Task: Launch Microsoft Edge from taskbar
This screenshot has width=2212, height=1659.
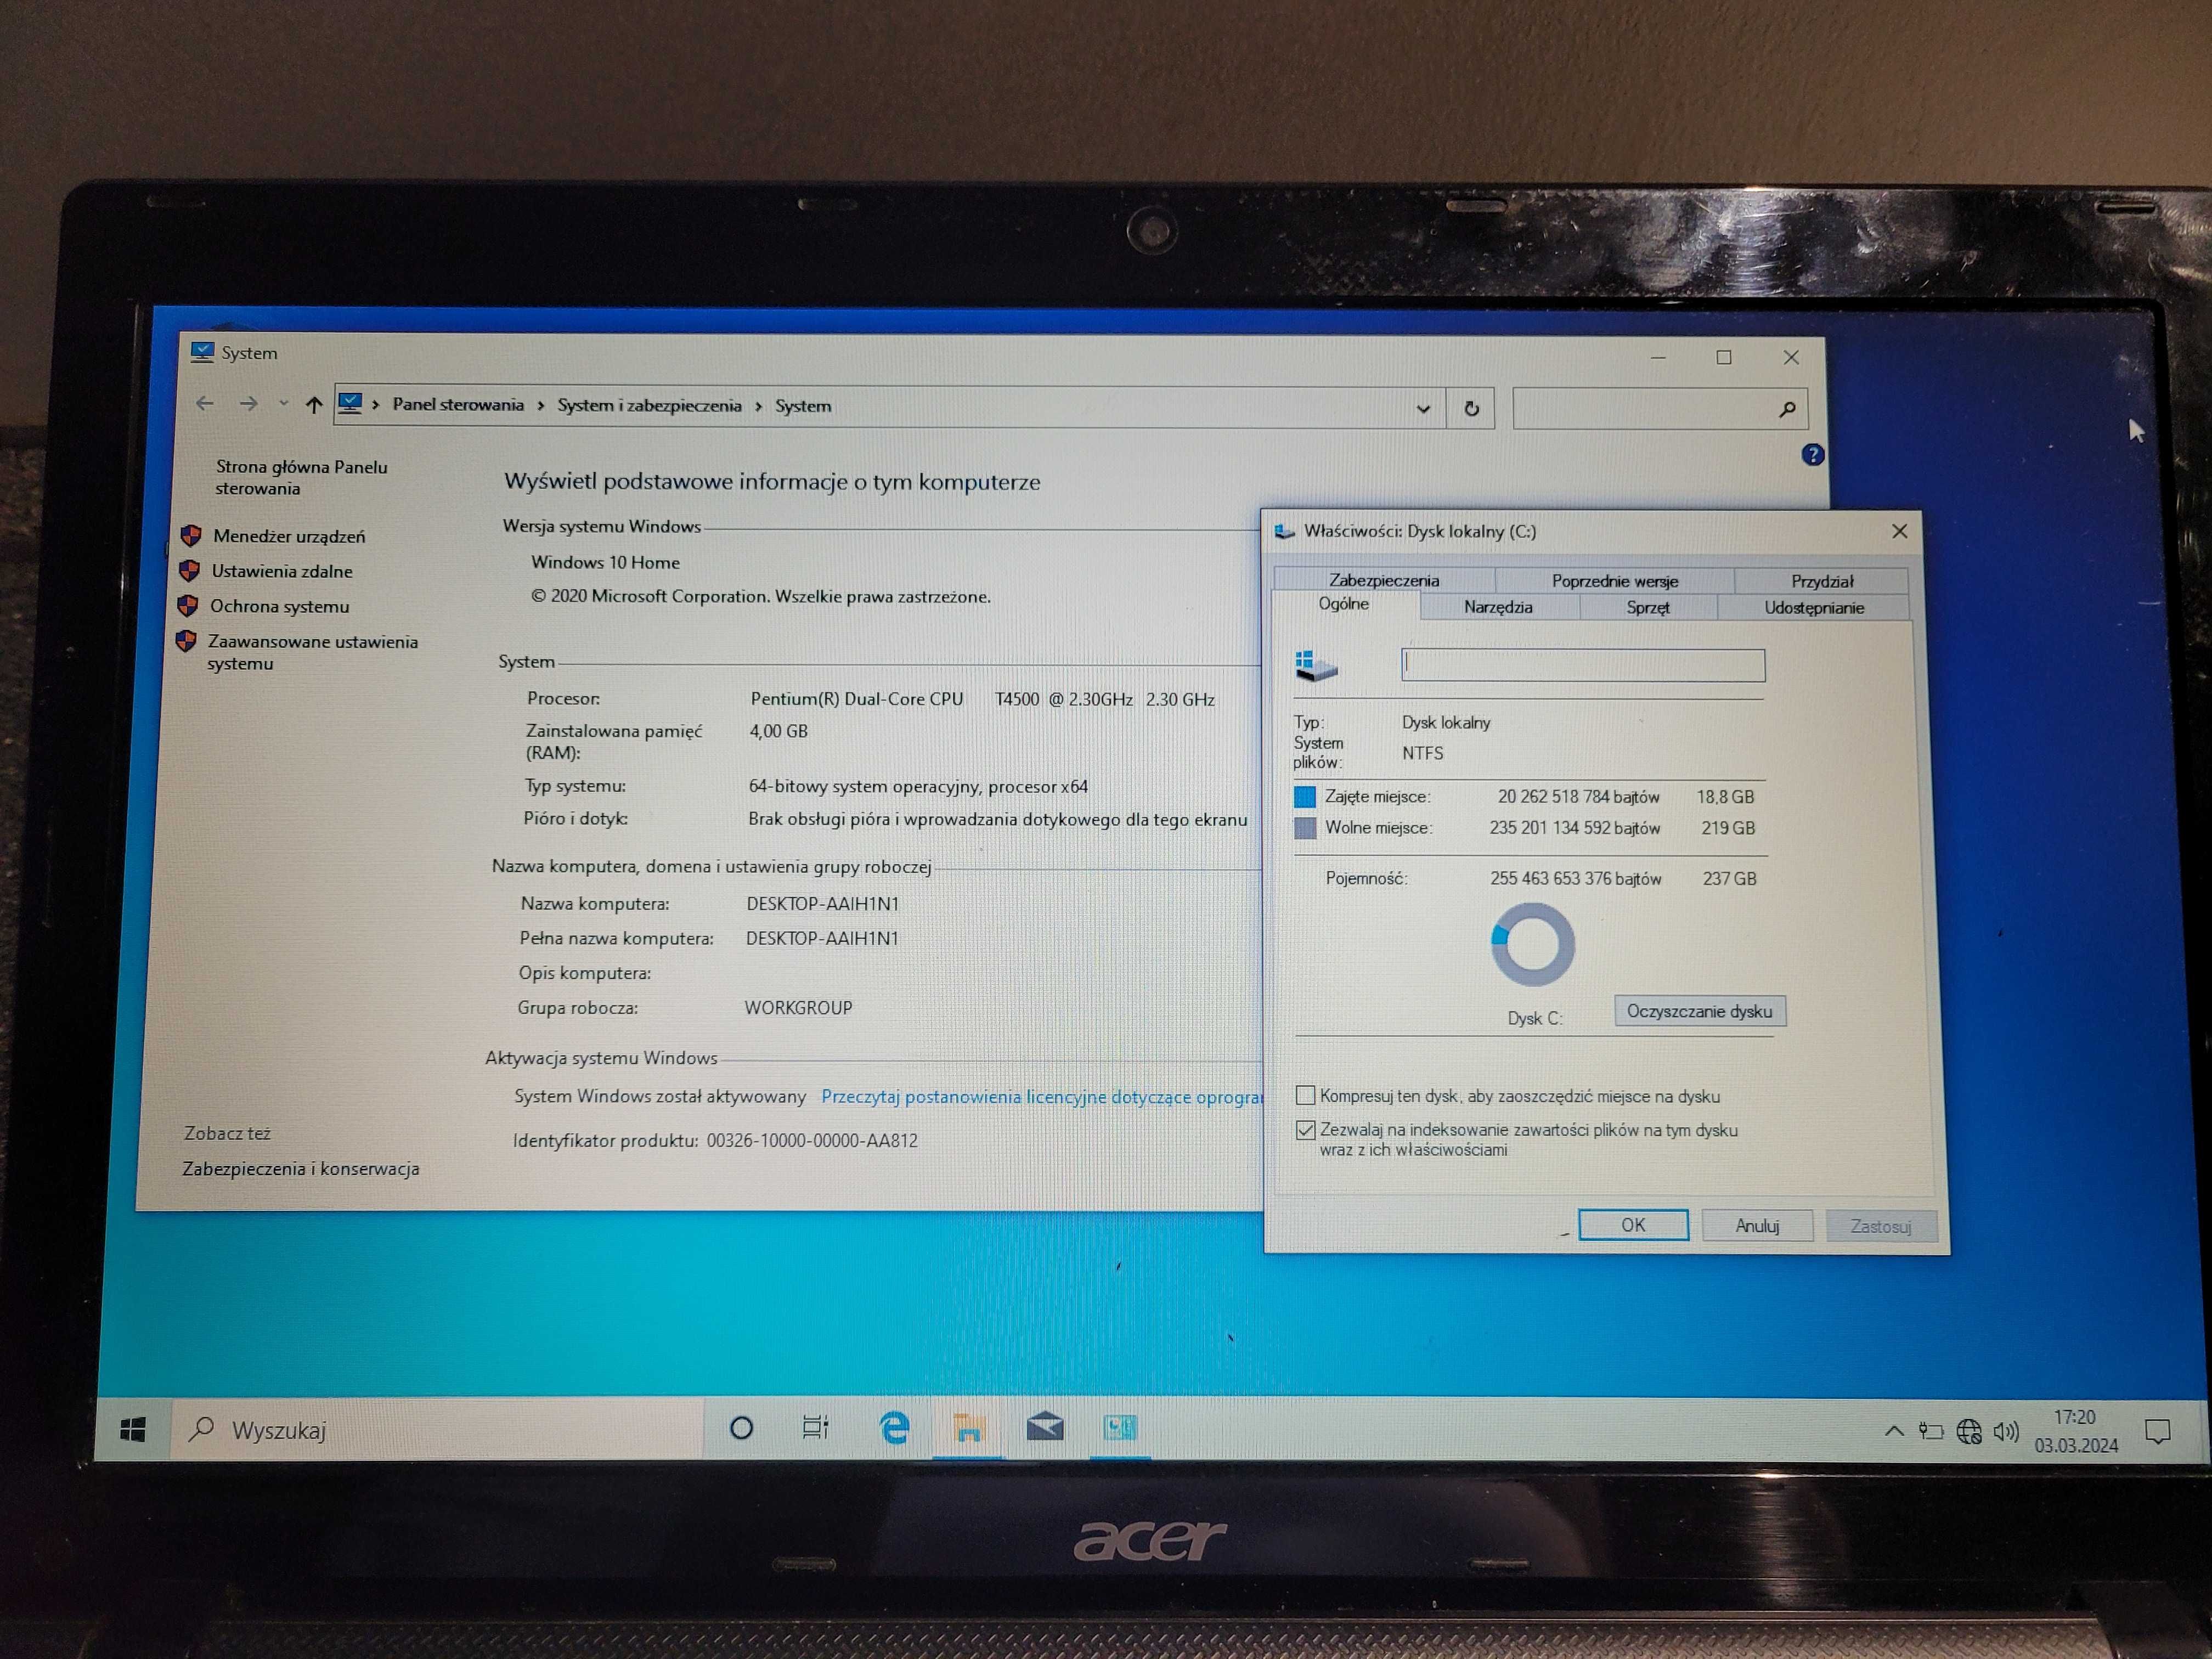Action: (x=894, y=1428)
